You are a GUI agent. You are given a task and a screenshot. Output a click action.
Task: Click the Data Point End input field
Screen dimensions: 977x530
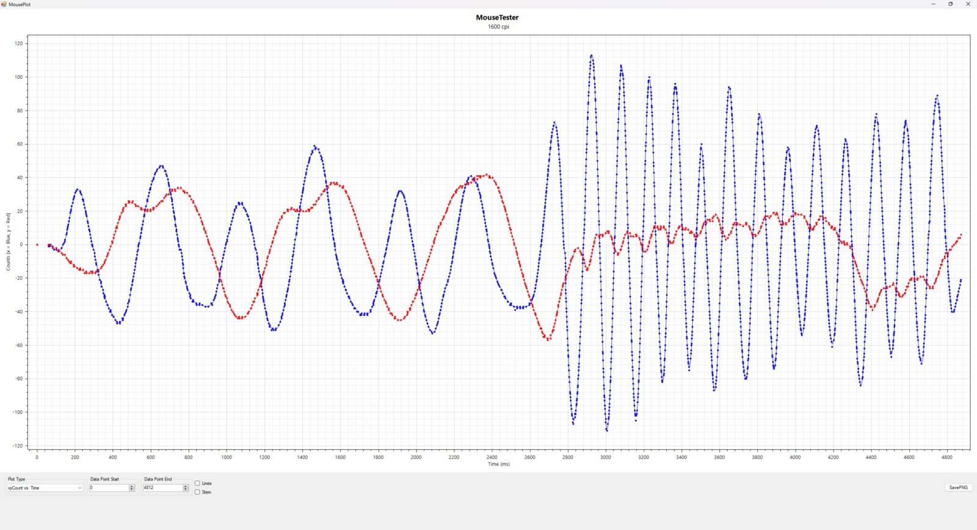(162, 488)
